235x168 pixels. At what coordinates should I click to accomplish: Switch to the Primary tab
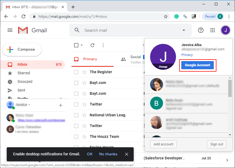[x=92, y=59]
